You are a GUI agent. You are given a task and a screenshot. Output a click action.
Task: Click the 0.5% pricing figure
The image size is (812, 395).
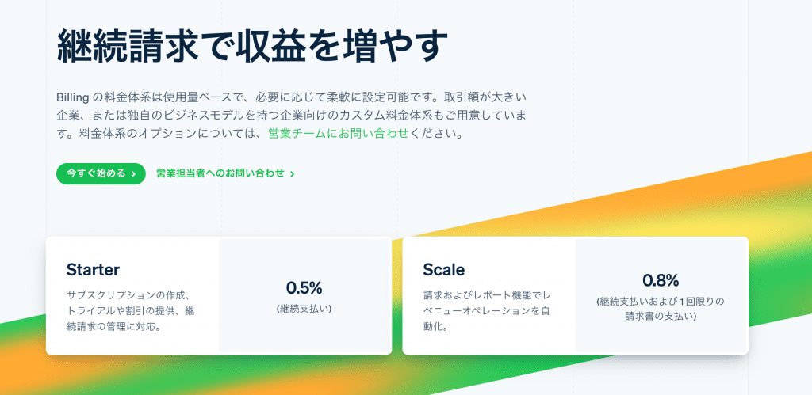pos(304,287)
